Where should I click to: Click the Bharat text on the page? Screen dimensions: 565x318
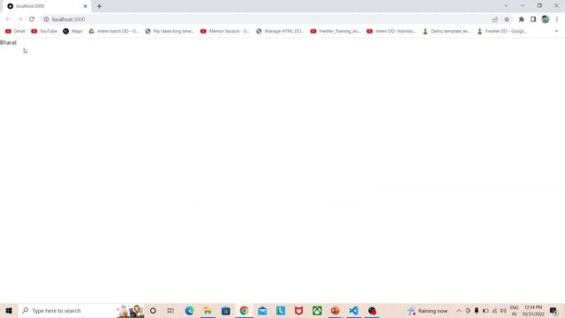8,42
